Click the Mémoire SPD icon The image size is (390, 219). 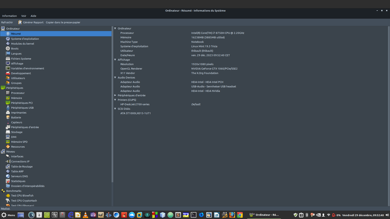pos(8,142)
